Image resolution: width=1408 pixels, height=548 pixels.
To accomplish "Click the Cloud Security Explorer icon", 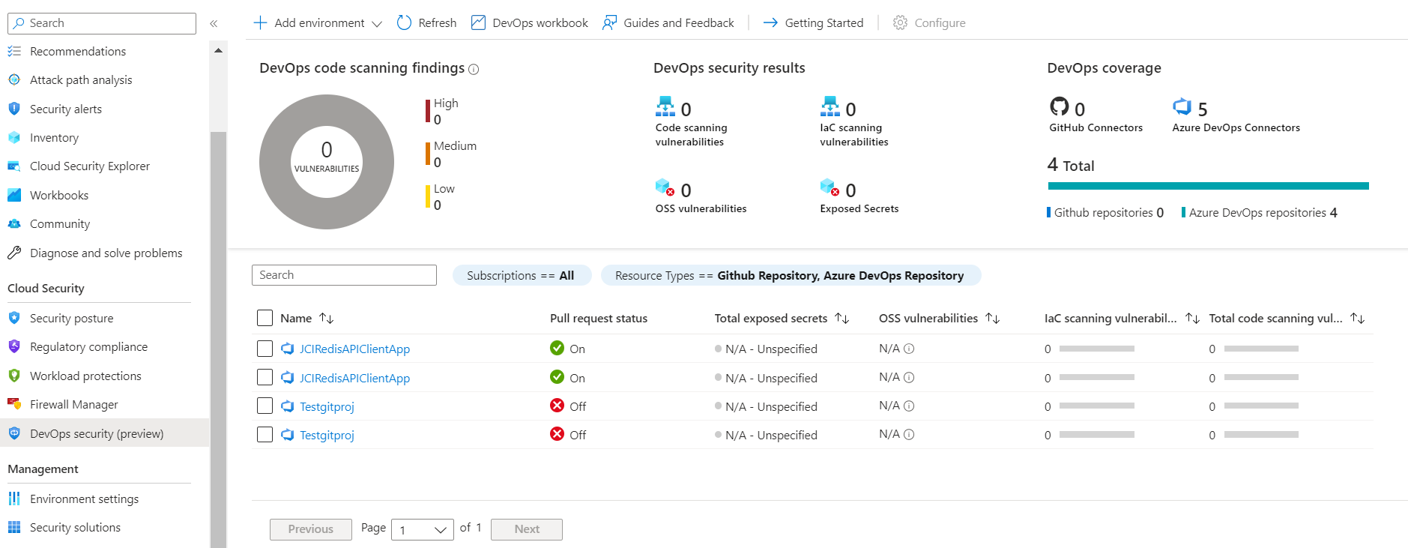I will pos(14,166).
